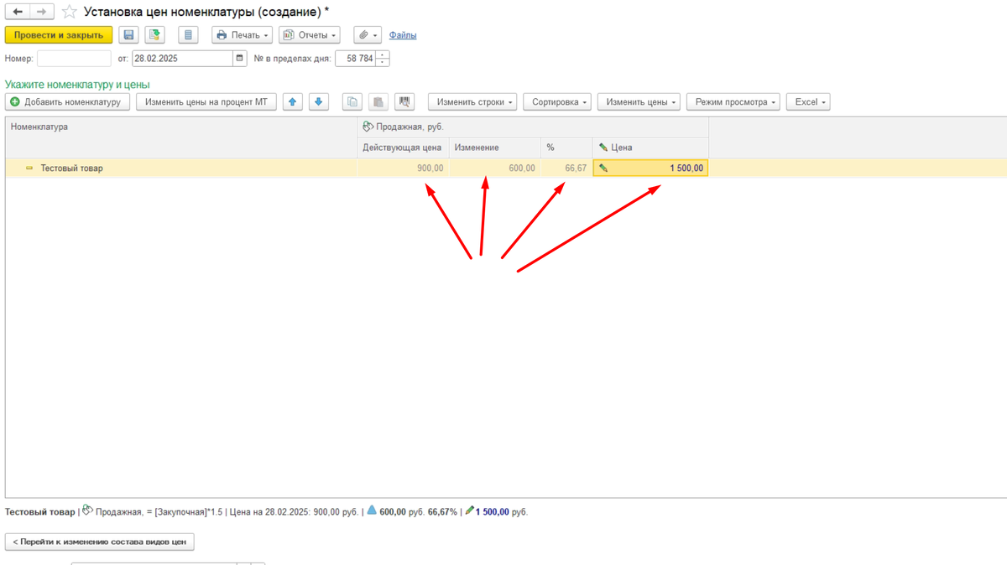
Task: Edit the 1 500,00 price cell
Action: pyautogui.click(x=650, y=168)
